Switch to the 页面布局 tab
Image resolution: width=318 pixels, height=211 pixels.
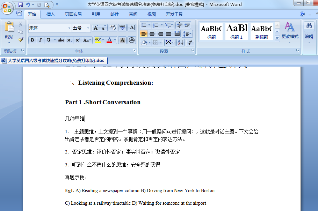click(x=73, y=14)
